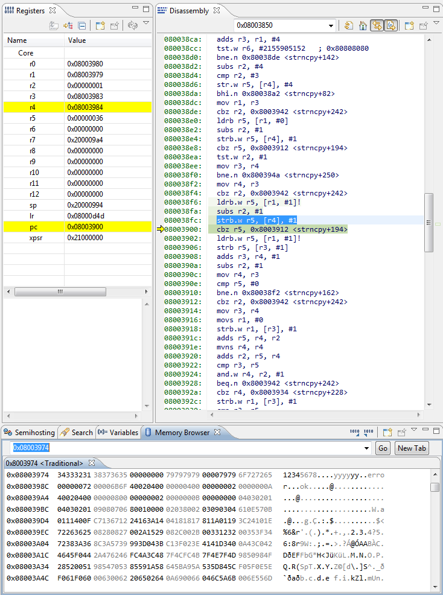This screenshot has width=443, height=595.
Task: Toggle Link with Active Debug Context in Disassembly
Action: coord(377,25)
